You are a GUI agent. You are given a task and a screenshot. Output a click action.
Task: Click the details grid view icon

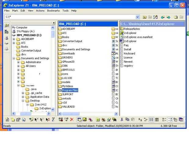click(x=157, y=119)
